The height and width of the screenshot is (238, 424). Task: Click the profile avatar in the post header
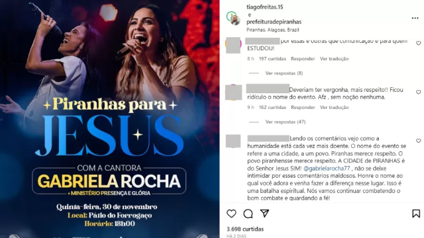(x=234, y=19)
